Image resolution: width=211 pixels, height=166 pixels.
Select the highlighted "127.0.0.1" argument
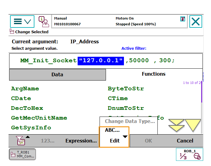tap(101, 60)
